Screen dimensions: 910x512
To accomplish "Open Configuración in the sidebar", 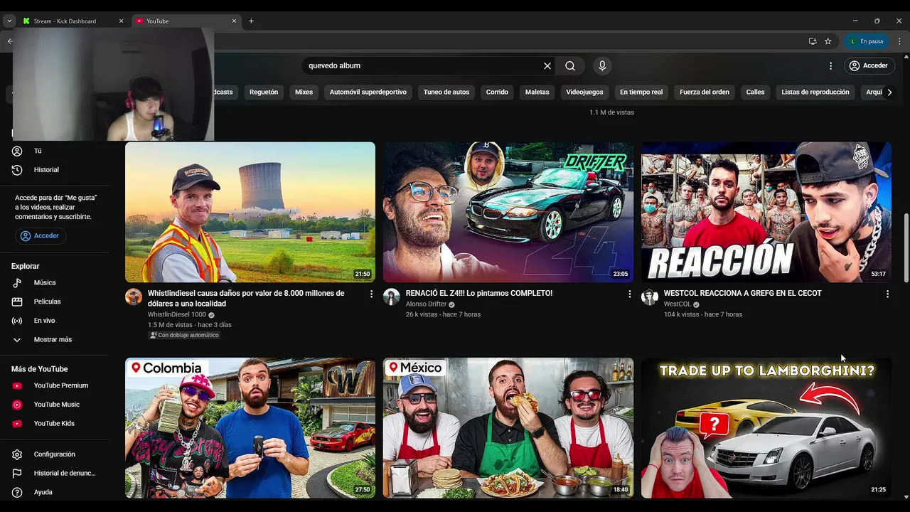I will pos(55,454).
